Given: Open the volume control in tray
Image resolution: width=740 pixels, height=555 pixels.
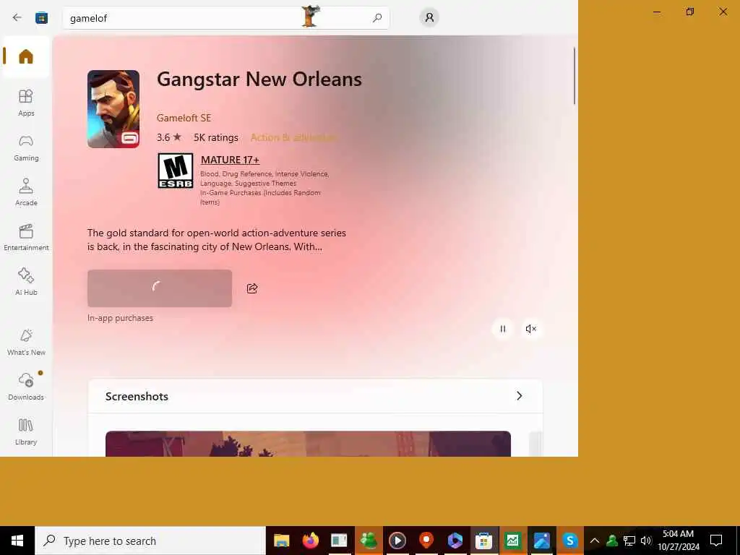Looking at the screenshot, I should 646,541.
